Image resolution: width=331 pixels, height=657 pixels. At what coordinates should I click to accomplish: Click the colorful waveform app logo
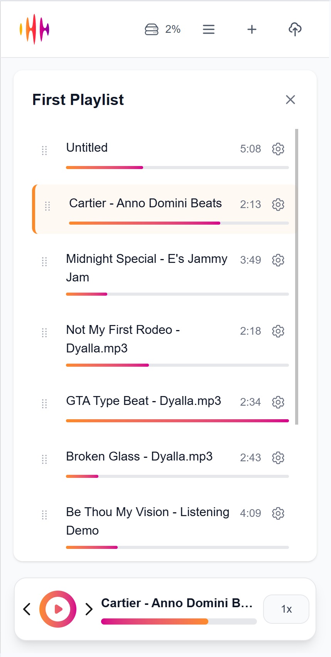35,29
